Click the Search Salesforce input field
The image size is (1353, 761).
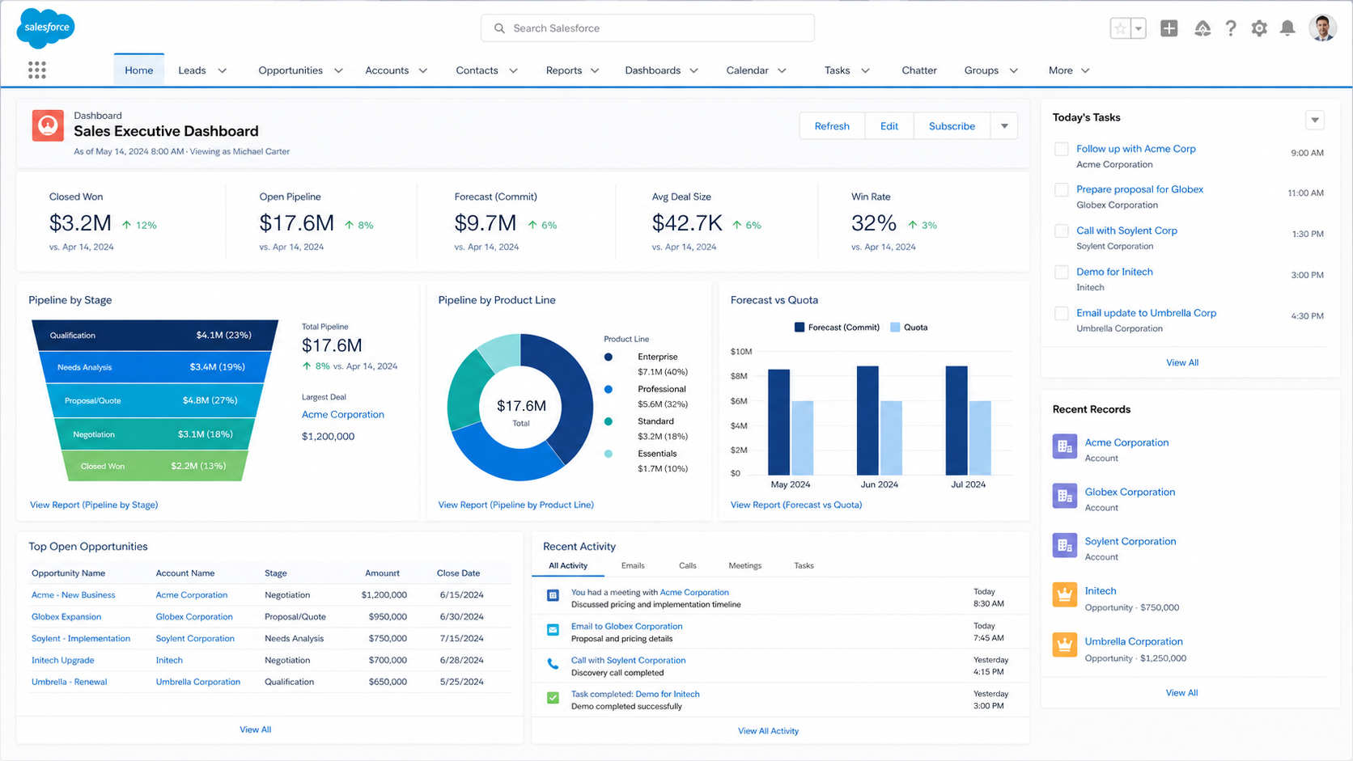[x=647, y=28]
